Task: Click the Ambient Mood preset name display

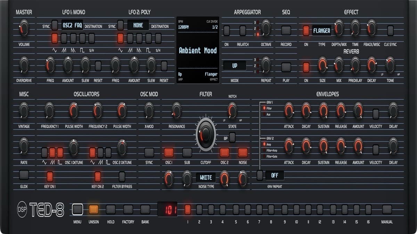Action: (198, 51)
